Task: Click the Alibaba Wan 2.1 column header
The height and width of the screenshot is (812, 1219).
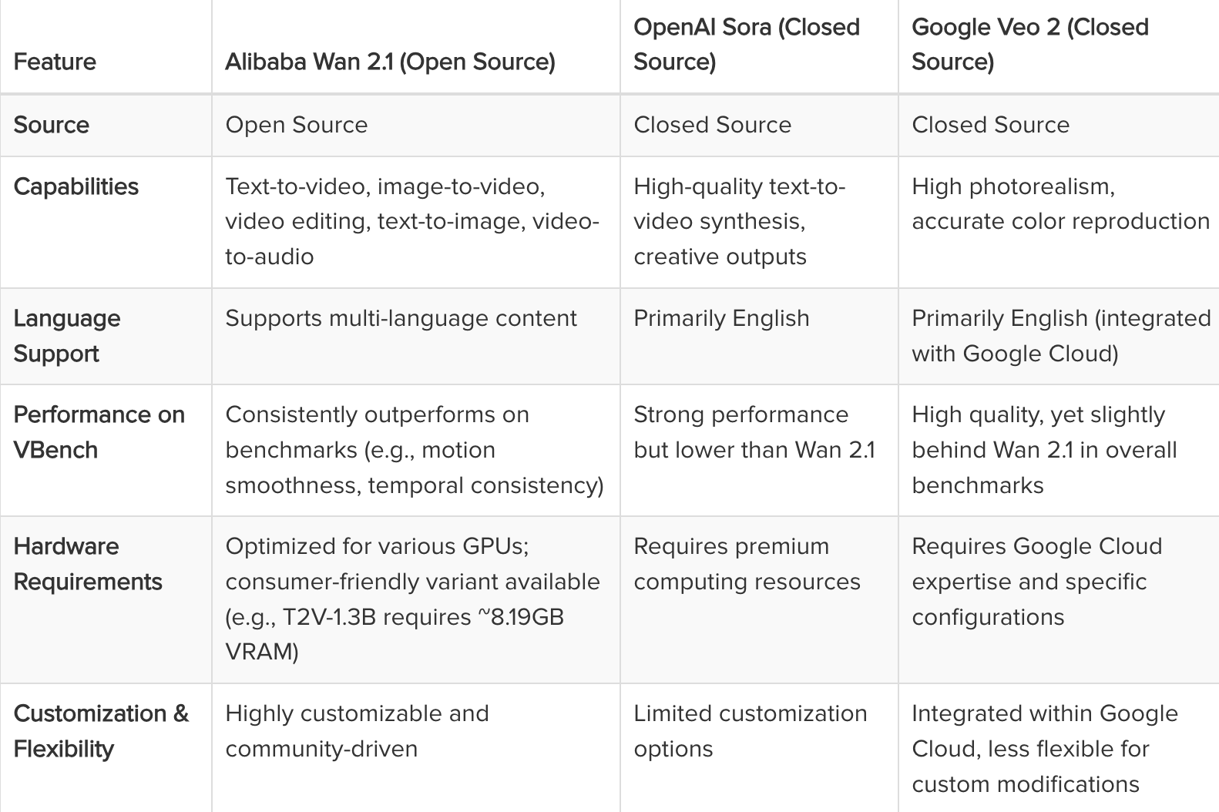Action: tap(390, 62)
